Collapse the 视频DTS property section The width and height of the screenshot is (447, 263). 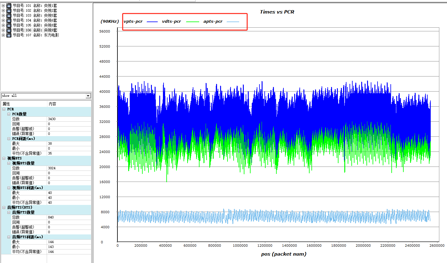click(4, 158)
